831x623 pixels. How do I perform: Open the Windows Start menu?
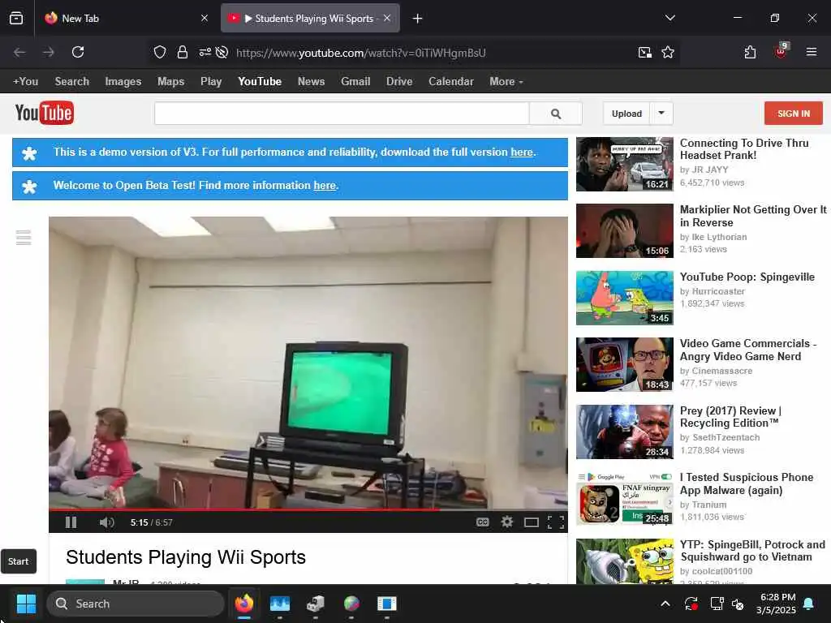coord(26,604)
